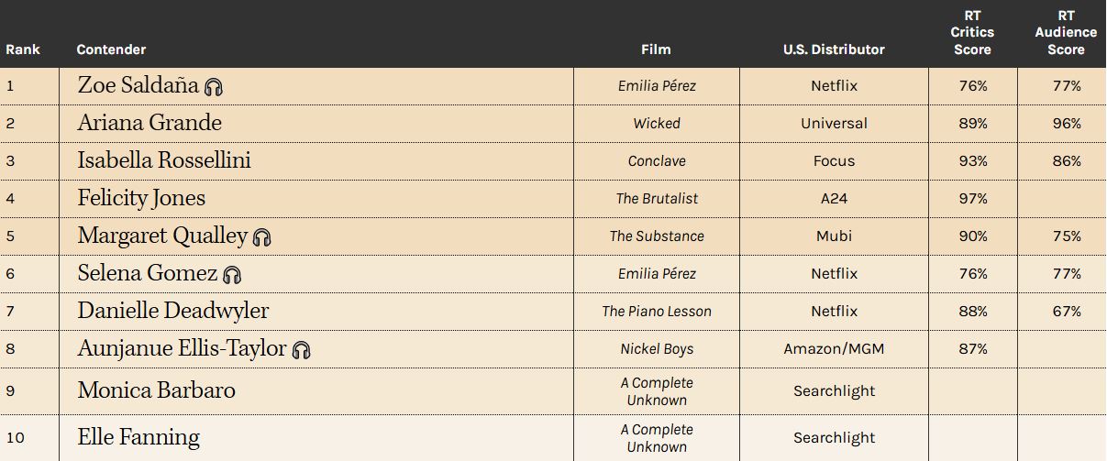Click Nickel Boys film title
The width and height of the screenshot is (1107, 461).
pos(657,349)
